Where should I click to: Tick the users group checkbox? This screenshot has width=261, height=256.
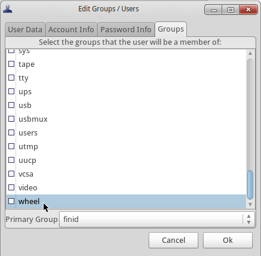(x=11, y=132)
